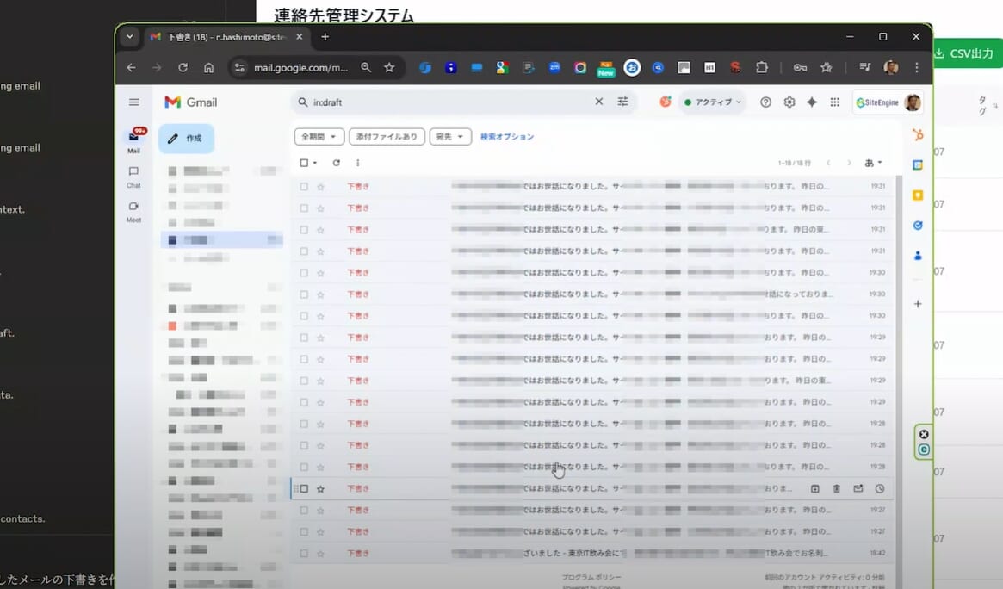Select checkbox of the 18:42 draft

tap(304, 553)
